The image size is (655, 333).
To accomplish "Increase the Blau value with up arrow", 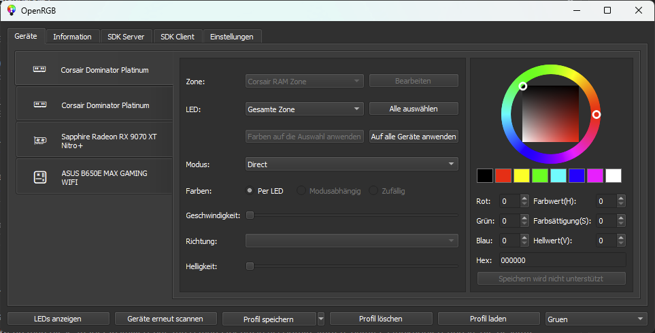I will 524,237.
